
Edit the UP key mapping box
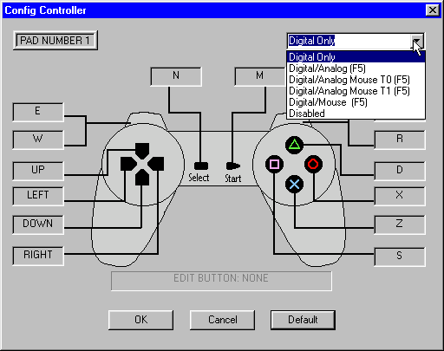pyautogui.click(x=38, y=171)
